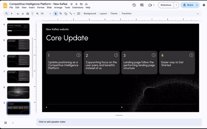This screenshot has width=207, height=129.
Task: Click the zoom magnifier tool
Action: click(x=38, y=14)
